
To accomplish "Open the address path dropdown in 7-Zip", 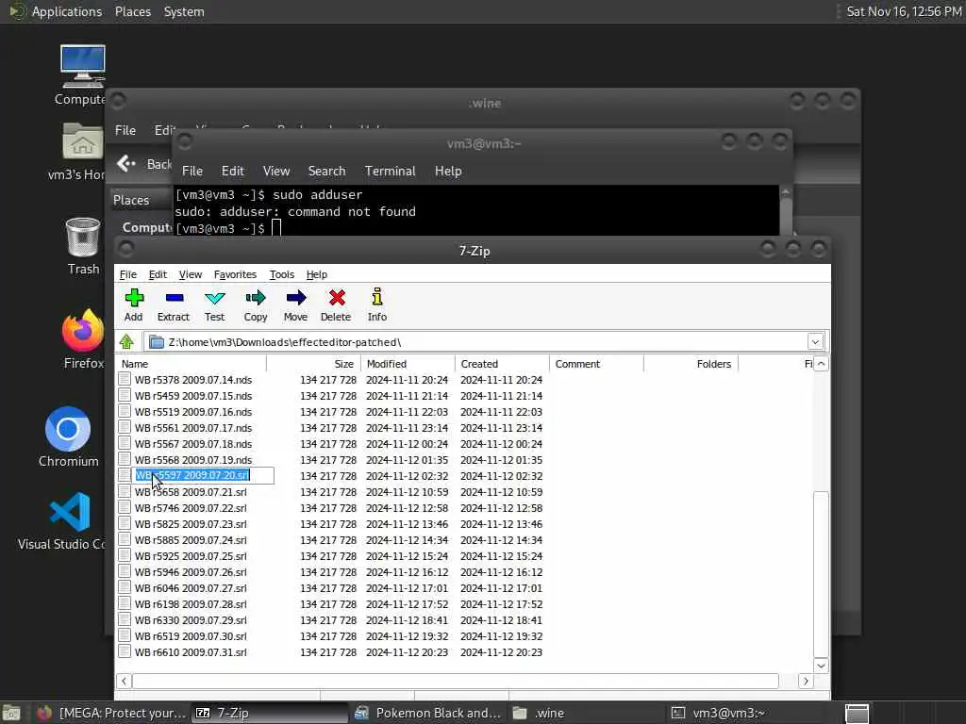I will (x=815, y=341).
